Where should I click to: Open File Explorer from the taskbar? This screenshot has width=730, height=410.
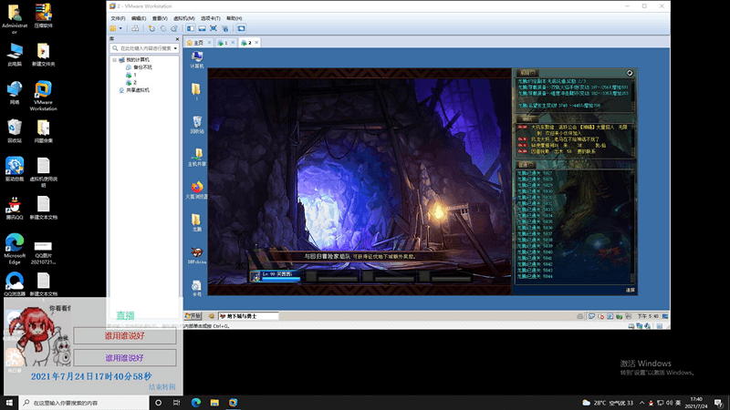214,403
